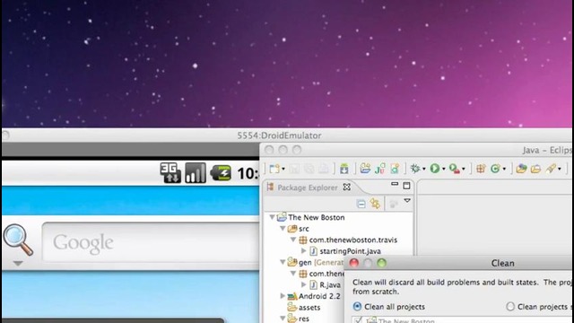The height and width of the screenshot is (323, 574).
Task: Select the Clean projects selected radio button
Action: click(510, 307)
